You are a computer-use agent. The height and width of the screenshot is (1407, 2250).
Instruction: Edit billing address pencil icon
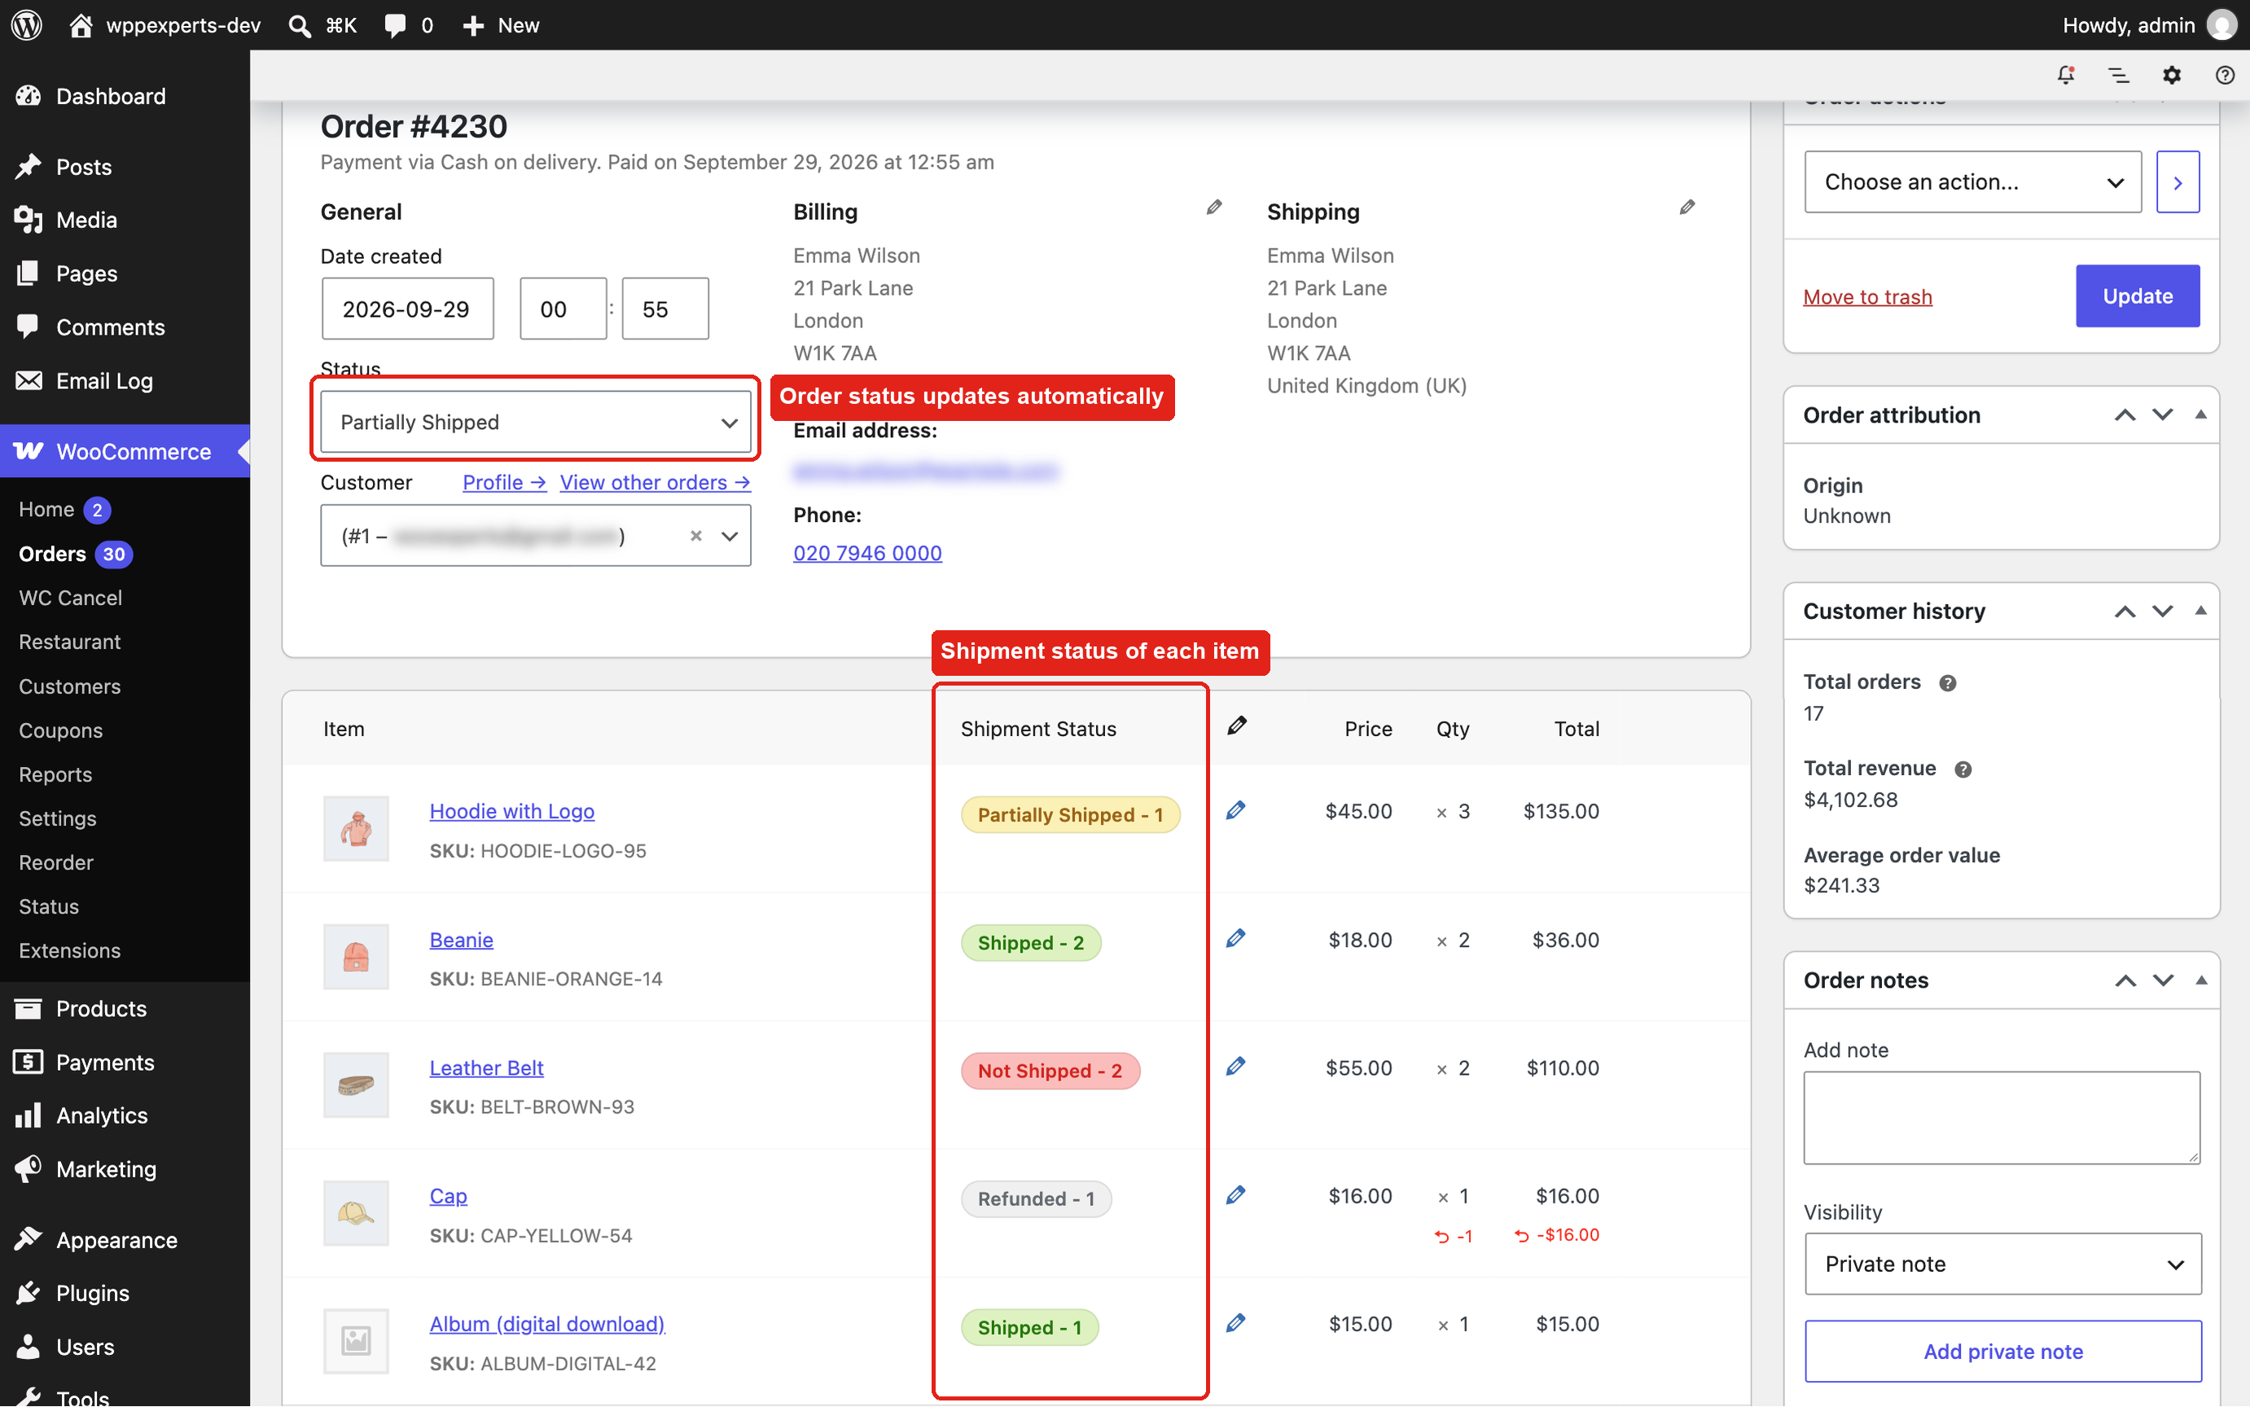click(x=1214, y=208)
